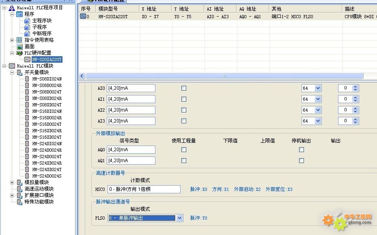Click the module icon beside HW-S16DI024N
This screenshot has width=377, height=235.
(27, 111)
